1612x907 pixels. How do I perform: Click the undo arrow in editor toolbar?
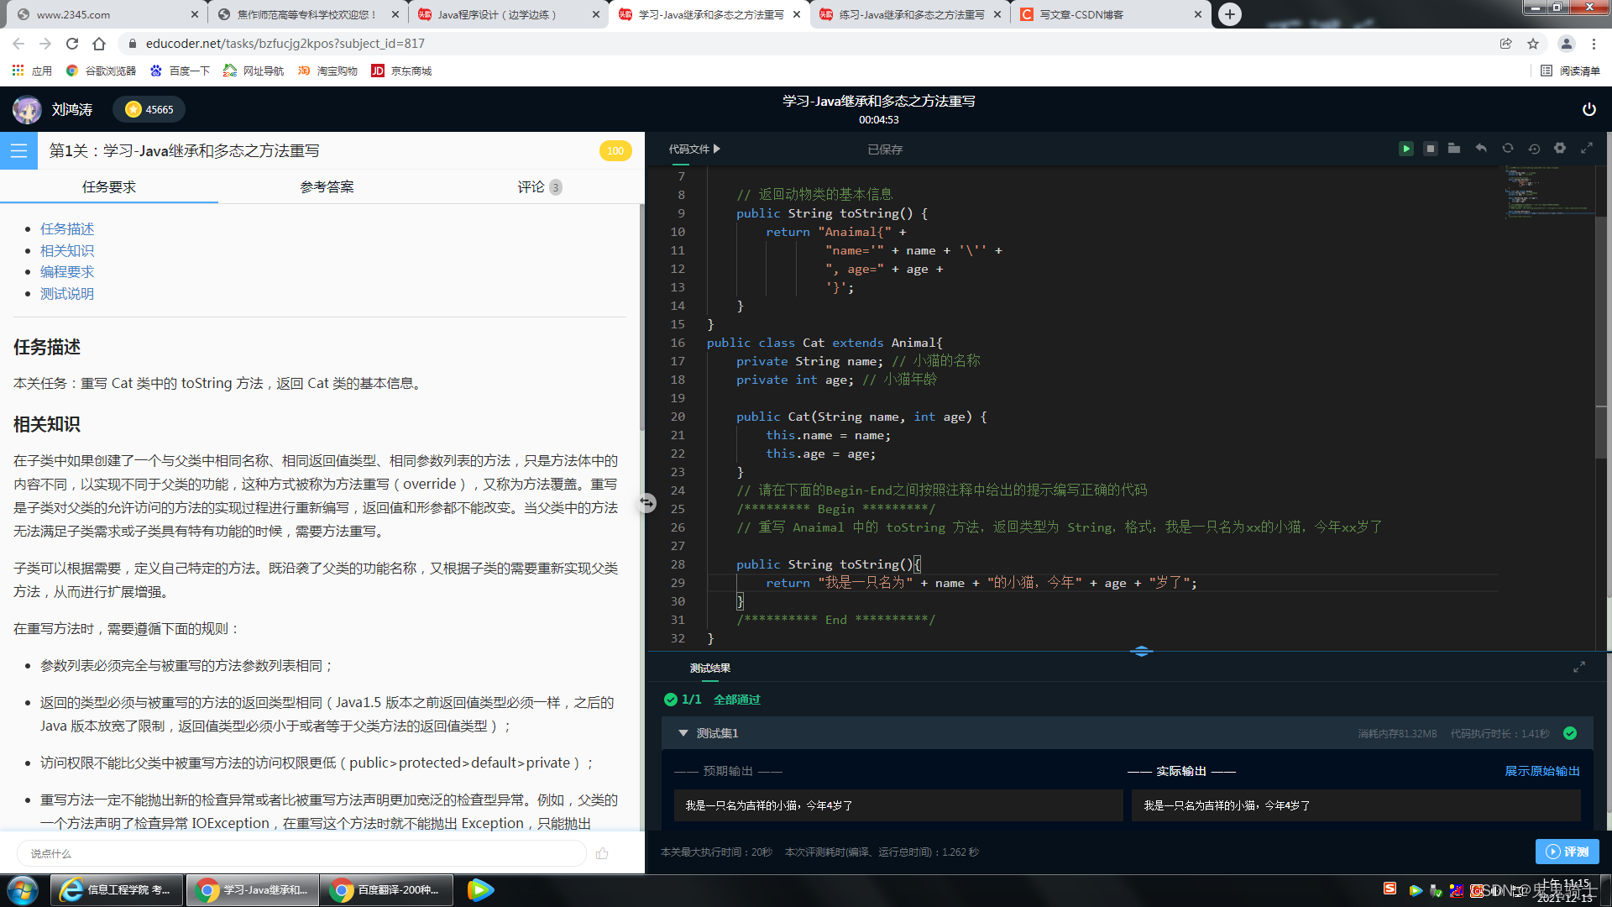1481,149
